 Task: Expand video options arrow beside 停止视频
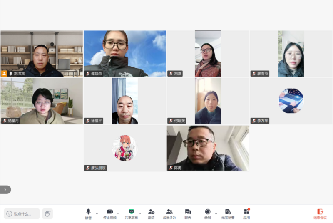pos(118,213)
